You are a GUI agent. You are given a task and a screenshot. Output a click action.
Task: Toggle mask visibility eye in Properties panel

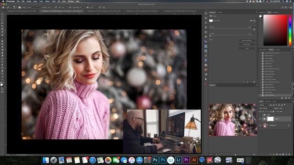pos(250,82)
